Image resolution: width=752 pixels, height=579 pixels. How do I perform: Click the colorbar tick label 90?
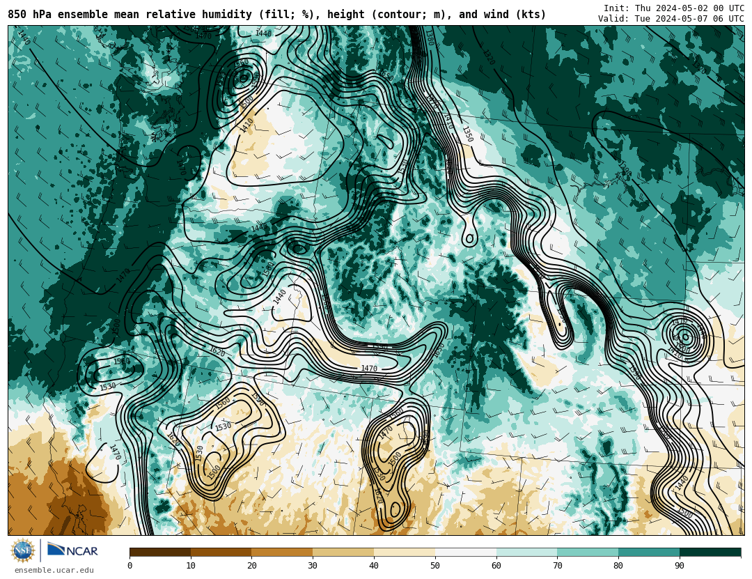click(680, 566)
